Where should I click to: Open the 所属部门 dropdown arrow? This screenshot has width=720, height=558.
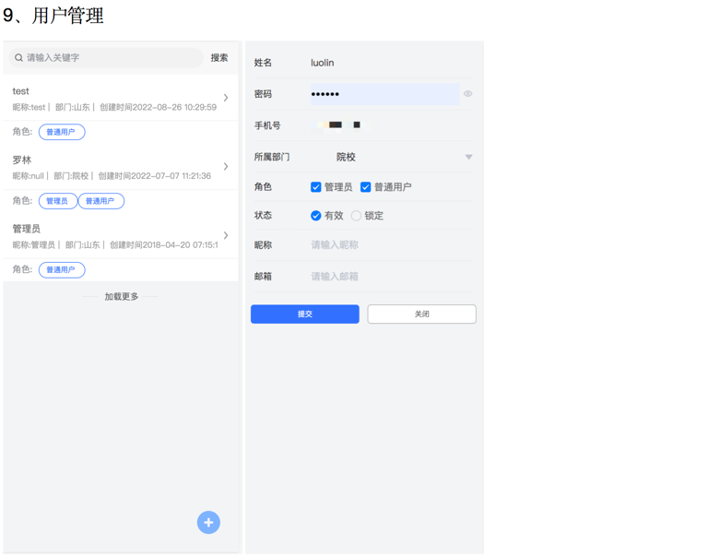(x=468, y=158)
